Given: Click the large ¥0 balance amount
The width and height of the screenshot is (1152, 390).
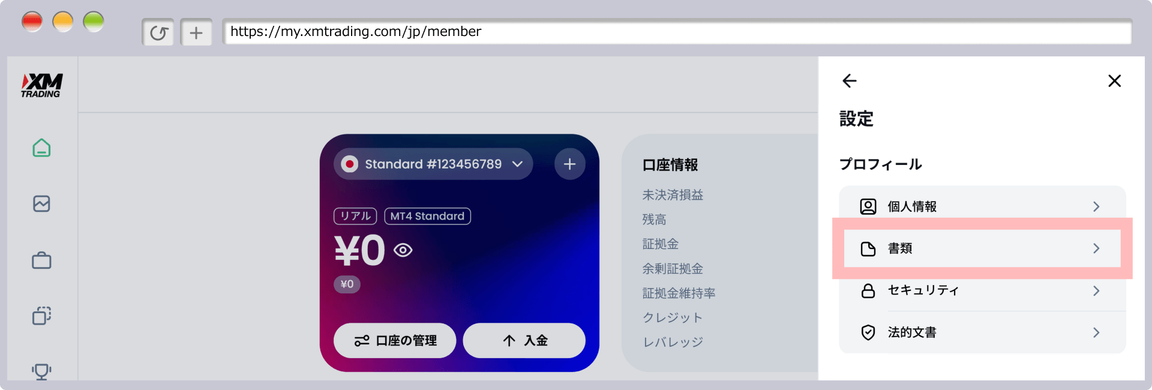Looking at the screenshot, I should click(x=359, y=250).
